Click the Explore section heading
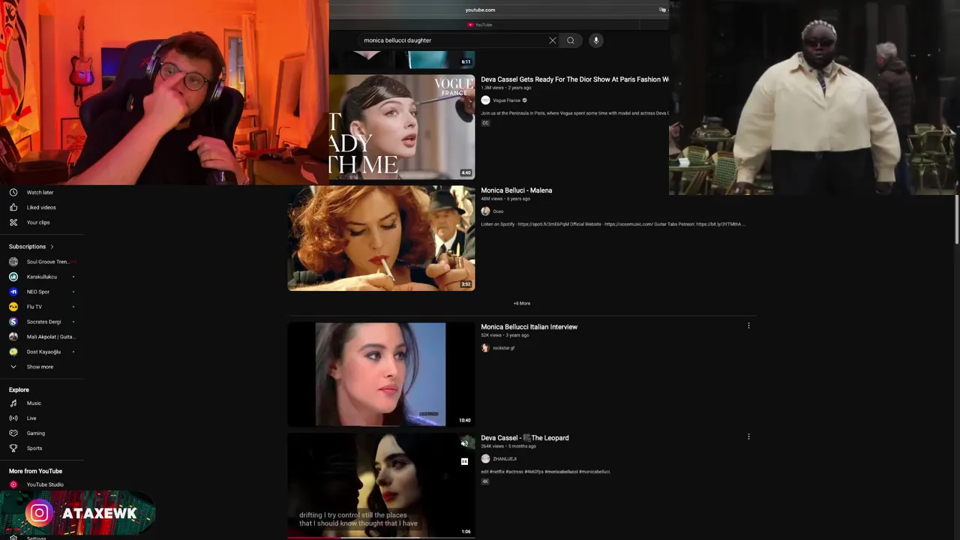The height and width of the screenshot is (540, 960). [19, 390]
